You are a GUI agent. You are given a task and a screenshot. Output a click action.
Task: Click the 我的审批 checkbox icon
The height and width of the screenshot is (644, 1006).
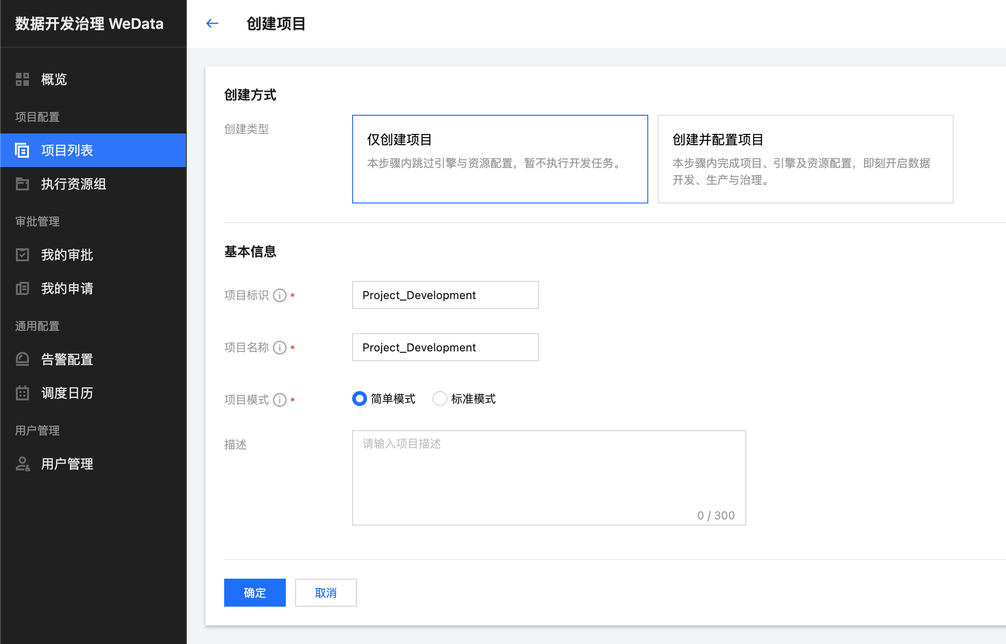(22, 255)
